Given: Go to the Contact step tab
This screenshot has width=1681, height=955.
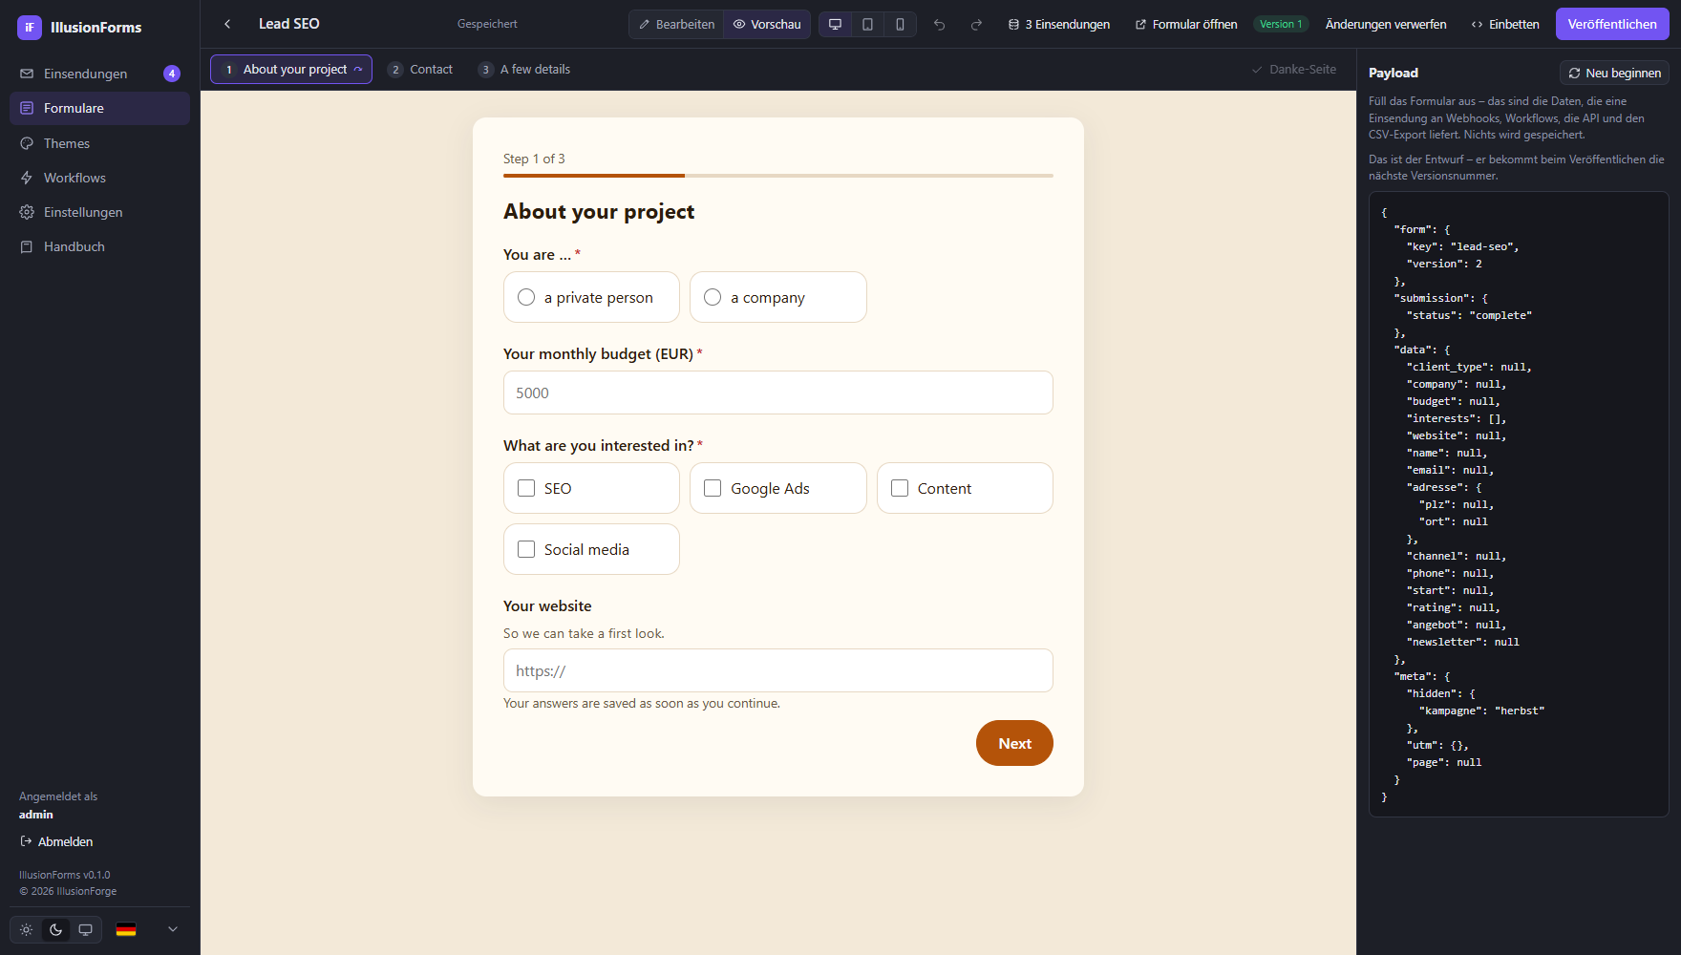Looking at the screenshot, I should tap(420, 69).
